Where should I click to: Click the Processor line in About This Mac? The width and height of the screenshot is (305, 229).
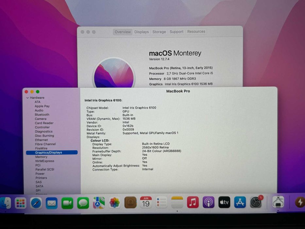point(181,73)
